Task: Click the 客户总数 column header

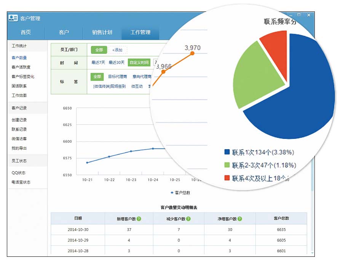Action: [281, 218]
